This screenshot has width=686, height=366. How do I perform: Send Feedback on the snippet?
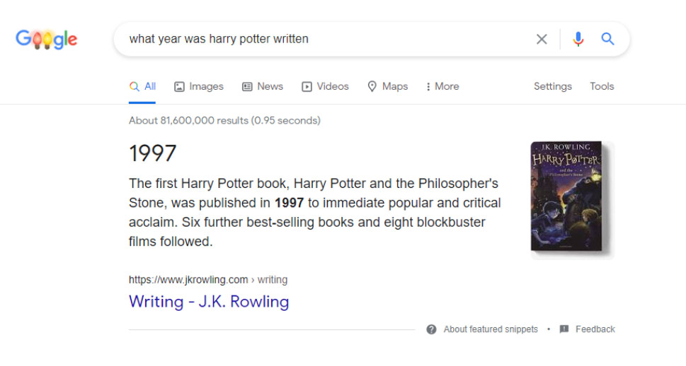tap(595, 329)
